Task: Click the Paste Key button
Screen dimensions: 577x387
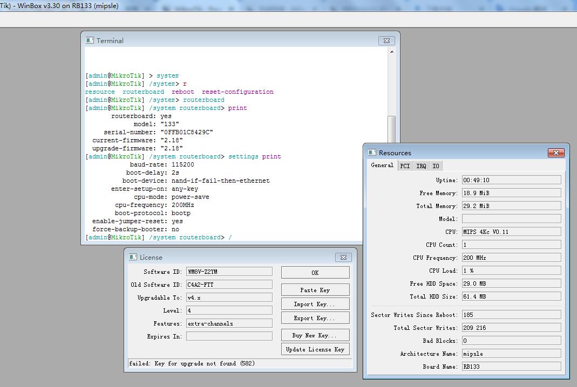Action: (315, 290)
